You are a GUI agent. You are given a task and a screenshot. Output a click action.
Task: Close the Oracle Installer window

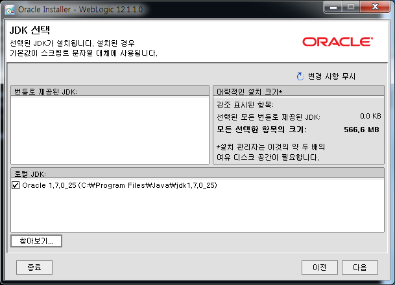coord(375,7)
